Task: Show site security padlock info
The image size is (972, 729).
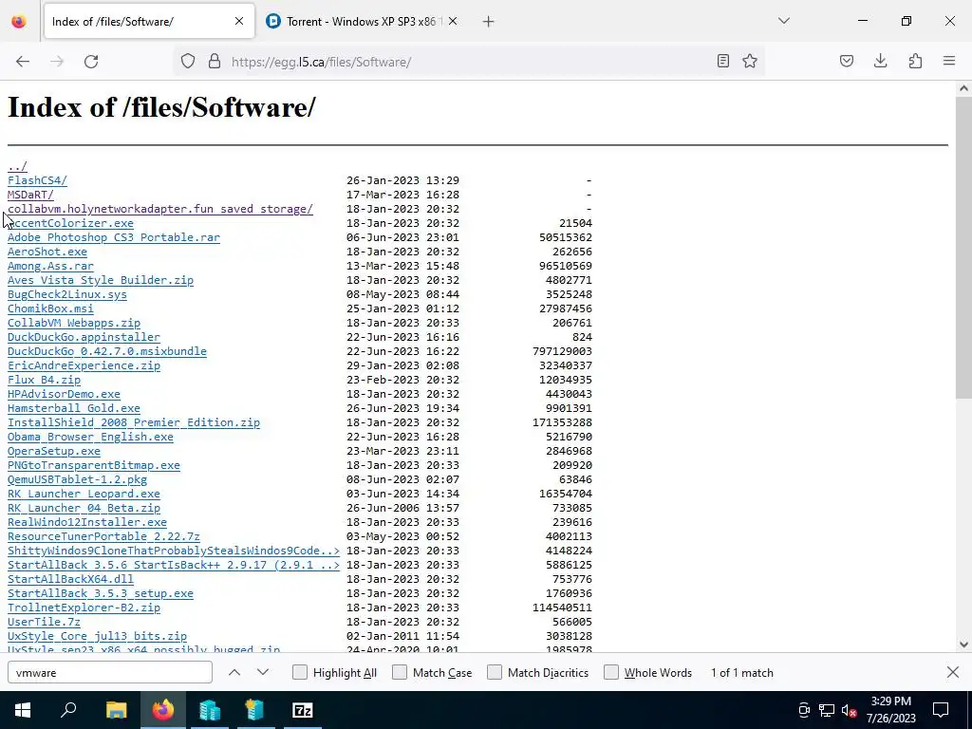Action: (x=215, y=62)
